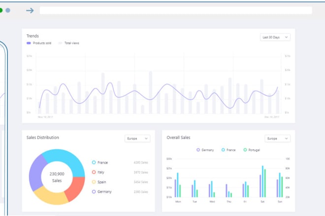Toggle the Portugal legend in Overall Sales
325x216 pixels.
click(x=252, y=150)
